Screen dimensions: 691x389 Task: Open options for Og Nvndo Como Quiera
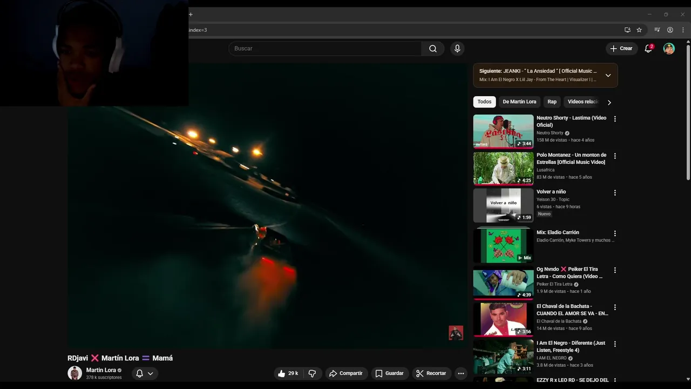point(614,270)
